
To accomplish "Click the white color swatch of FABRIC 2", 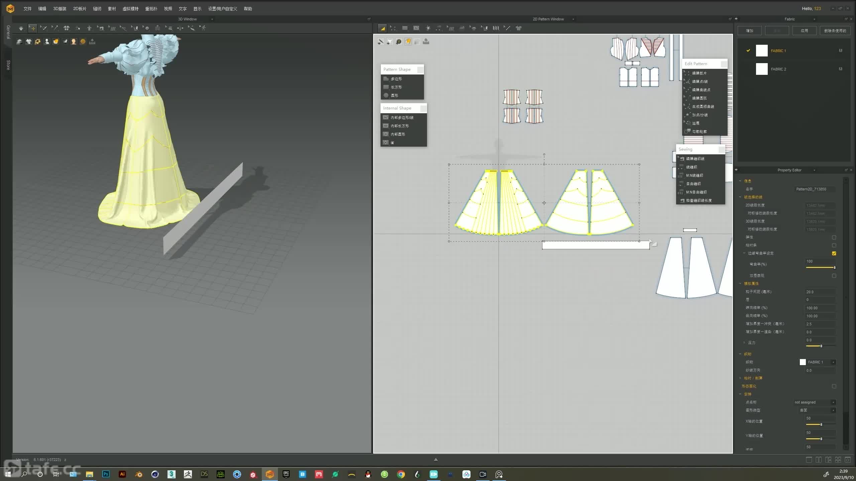I will [x=762, y=69].
